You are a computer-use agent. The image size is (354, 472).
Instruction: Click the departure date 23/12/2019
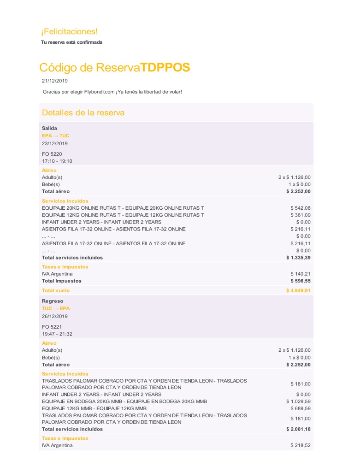click(55, 143)
